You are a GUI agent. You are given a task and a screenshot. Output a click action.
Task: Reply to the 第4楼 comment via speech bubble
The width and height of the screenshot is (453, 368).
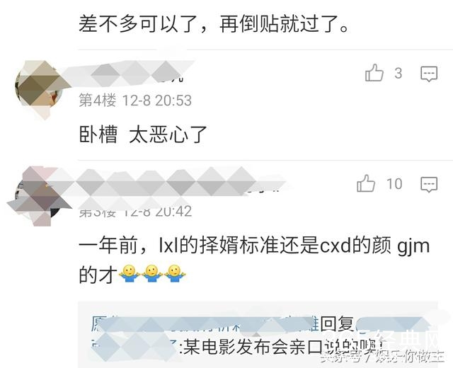point(429,74)
